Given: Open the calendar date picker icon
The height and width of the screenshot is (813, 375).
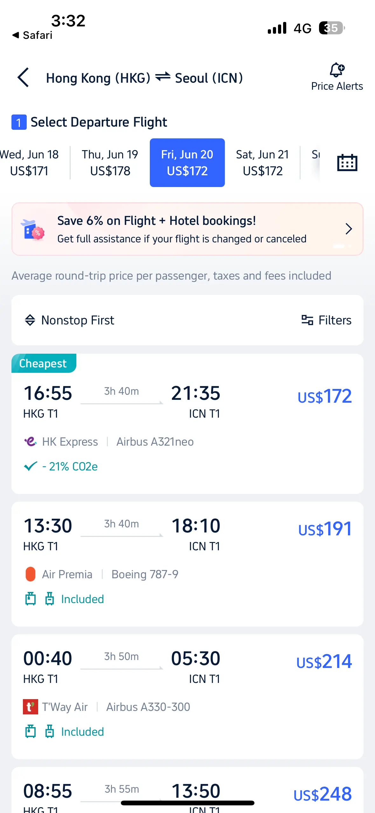Looking at the screenshot, I should (x=347, y=163).
